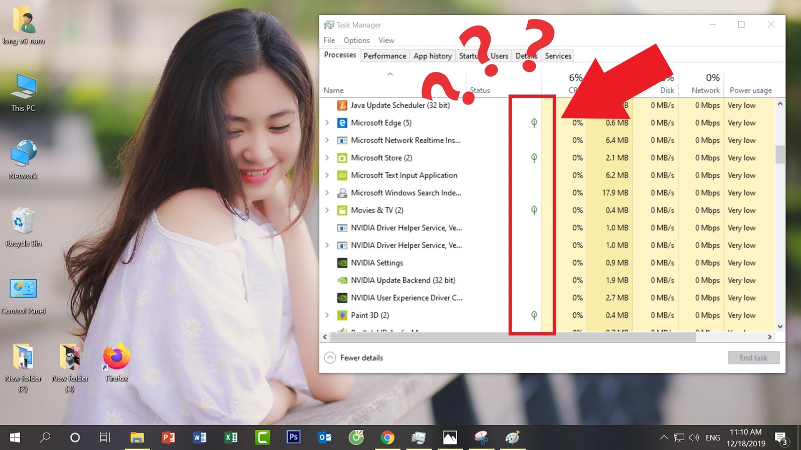
Task: Sort by the Network column header
Action: (705, 90)
